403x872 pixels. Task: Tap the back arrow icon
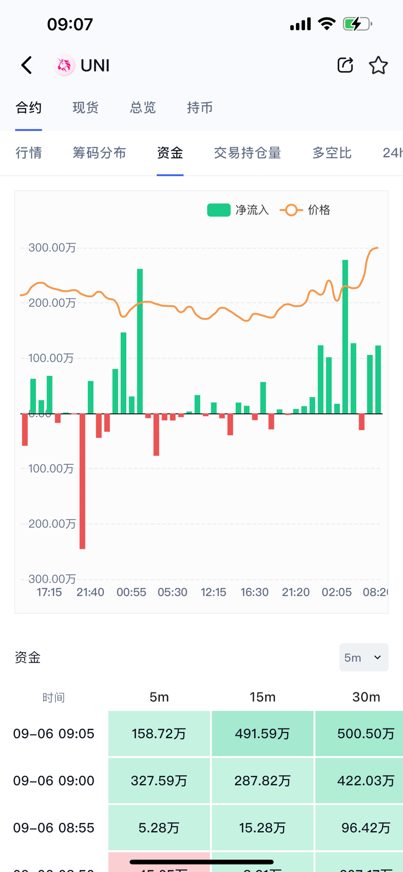click(x=27, y=65)
